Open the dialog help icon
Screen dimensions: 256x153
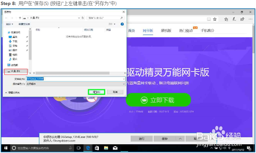[122, 24]
